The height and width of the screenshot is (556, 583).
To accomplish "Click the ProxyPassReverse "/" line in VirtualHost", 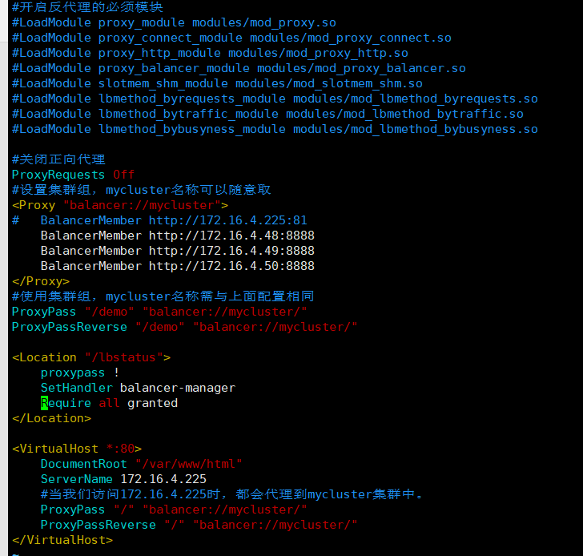I will coord(199,526).
